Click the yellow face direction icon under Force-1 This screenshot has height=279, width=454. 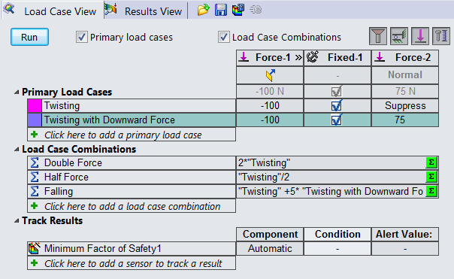271,75
